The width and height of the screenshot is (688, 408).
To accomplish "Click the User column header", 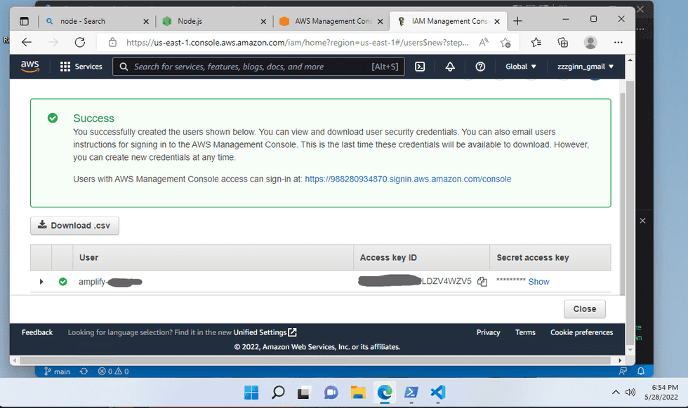I will 213,258.
